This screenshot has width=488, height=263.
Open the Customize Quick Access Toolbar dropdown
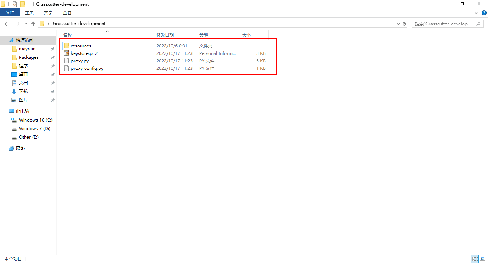[x=29, y=5]
